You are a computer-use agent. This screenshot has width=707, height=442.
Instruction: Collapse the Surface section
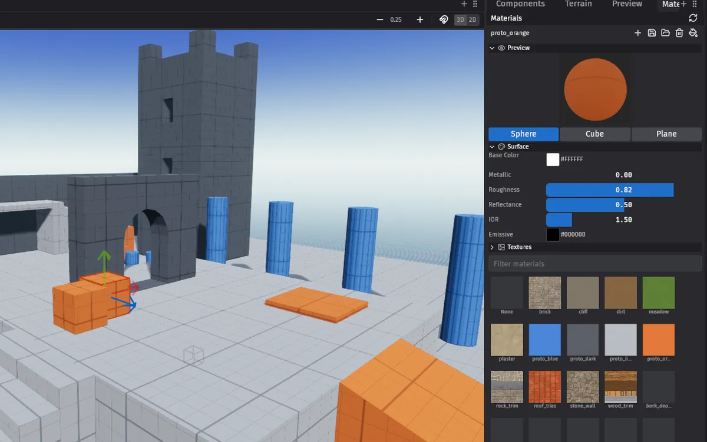coord(492,147)
